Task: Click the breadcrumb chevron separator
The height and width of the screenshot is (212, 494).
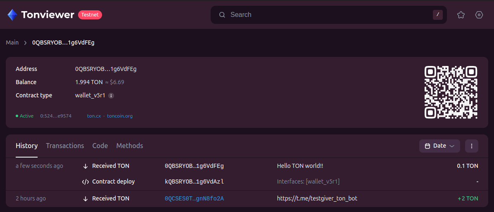Action: point(26,43)
